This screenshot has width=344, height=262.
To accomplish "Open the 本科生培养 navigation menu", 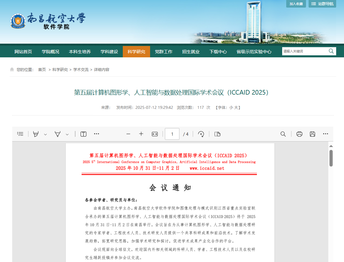I will 80,52.
